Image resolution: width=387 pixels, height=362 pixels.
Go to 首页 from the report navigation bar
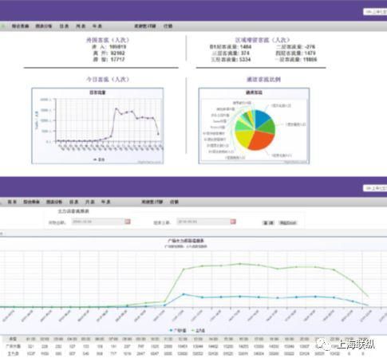click(x=12, y=202)
